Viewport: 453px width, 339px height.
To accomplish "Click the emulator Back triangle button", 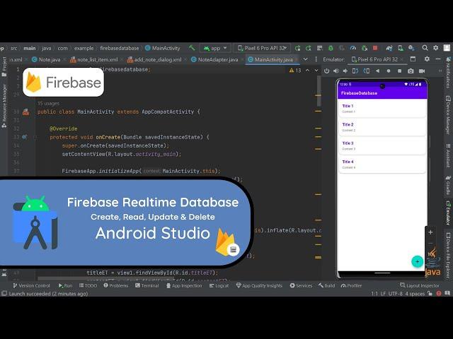I will (x=377, y=71).
